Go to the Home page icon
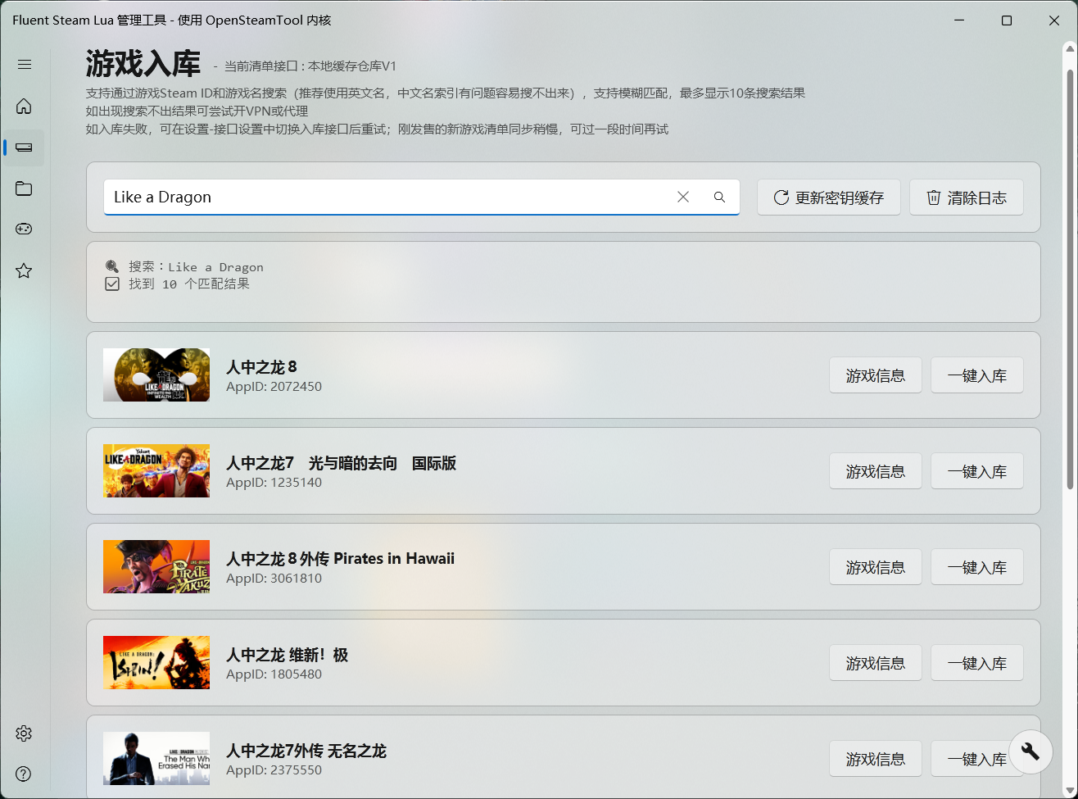1078x799 pixels. click(x=24, y=106)
